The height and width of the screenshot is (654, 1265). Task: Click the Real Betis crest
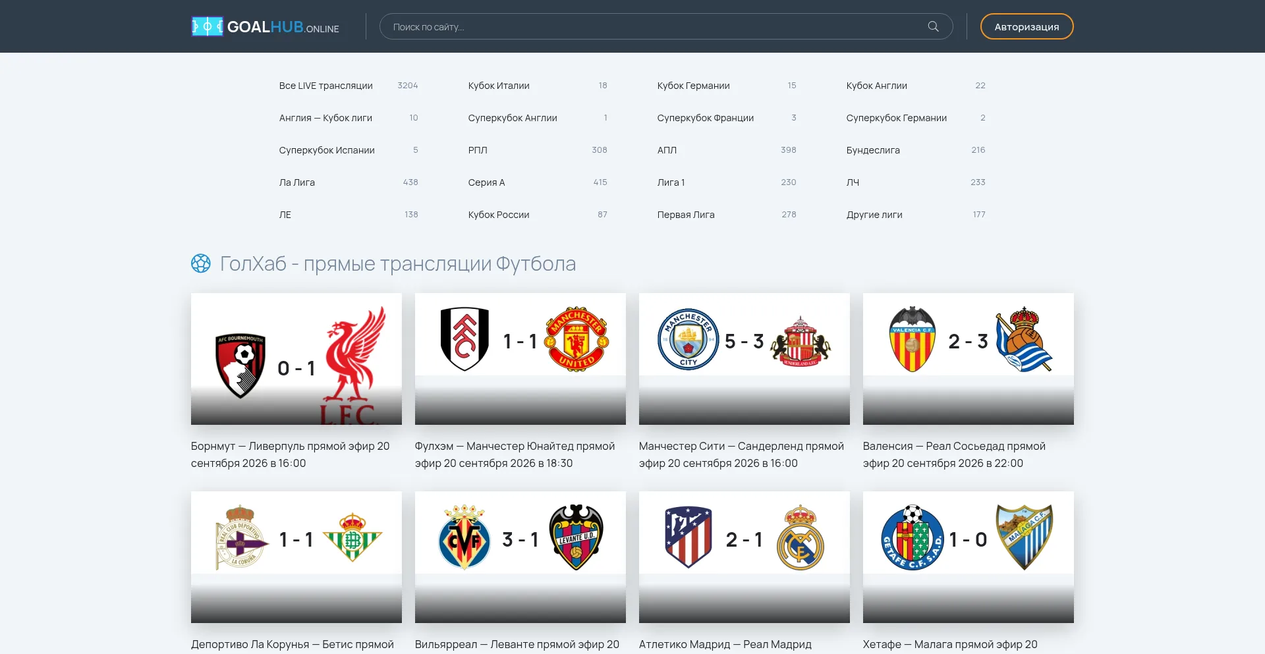tap(352, 537)
